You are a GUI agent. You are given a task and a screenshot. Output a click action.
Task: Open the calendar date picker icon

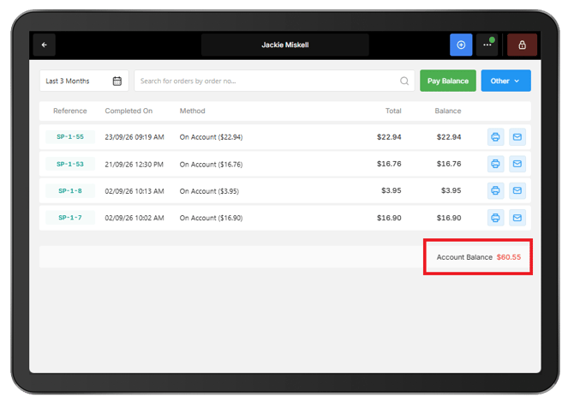point(117,81)
